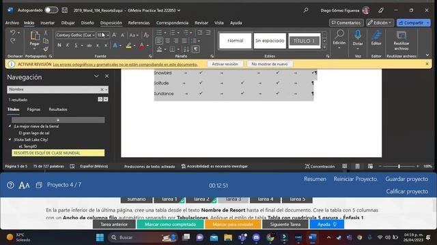This screenshot has width=437, height=245.
Task: Switch to Concentración focus mode
Action: point(320,166)
